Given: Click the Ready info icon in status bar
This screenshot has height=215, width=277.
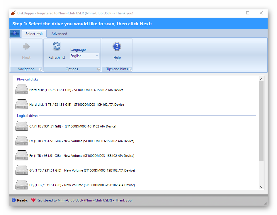Looking at the screenshot, I should (13, 200).
